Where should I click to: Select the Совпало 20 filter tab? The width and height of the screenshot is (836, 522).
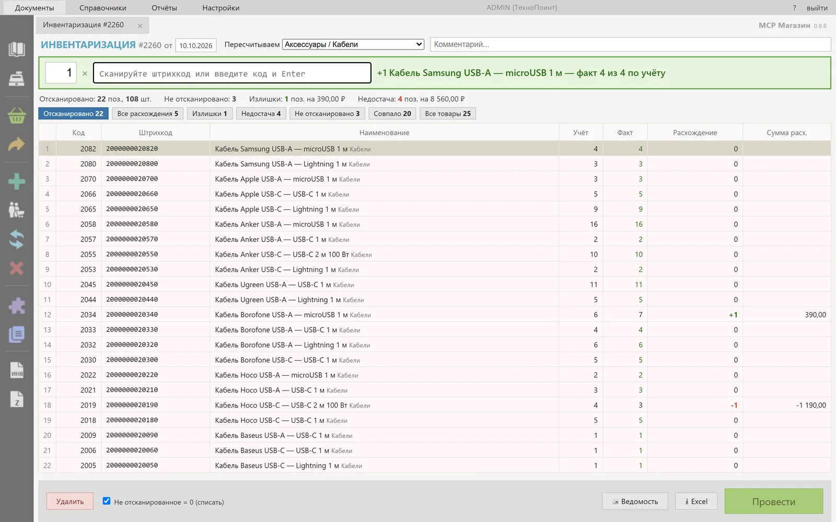(x=392, y=114)
